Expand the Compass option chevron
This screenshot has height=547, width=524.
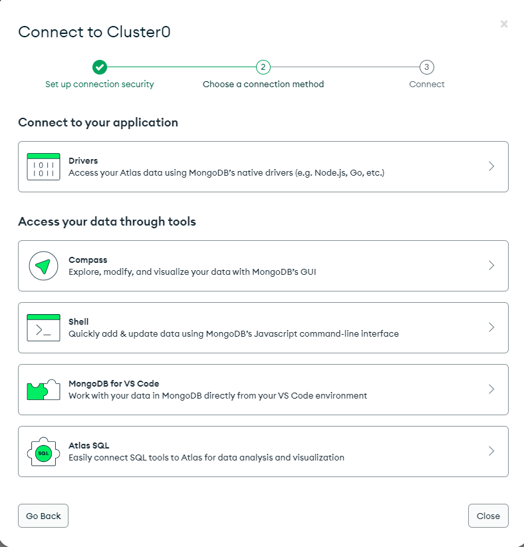coord(491,266)
